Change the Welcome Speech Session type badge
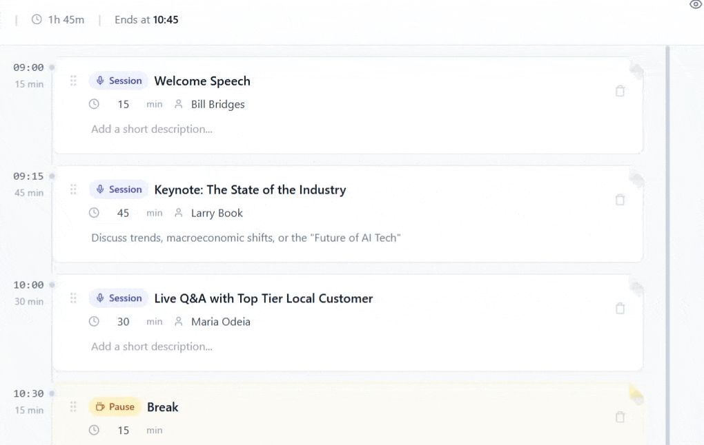This screenshot has width=704, height=445. (118, 81)
